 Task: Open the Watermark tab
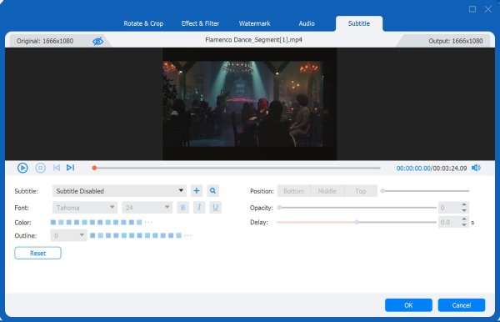(254, 23)
